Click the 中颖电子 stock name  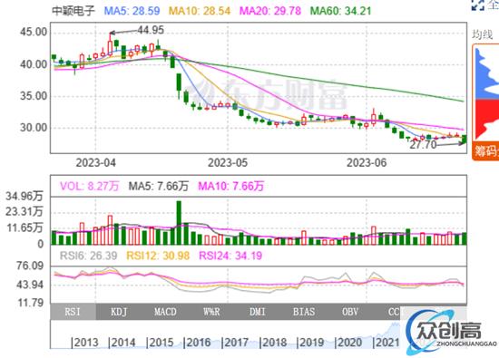coord(73,11)
